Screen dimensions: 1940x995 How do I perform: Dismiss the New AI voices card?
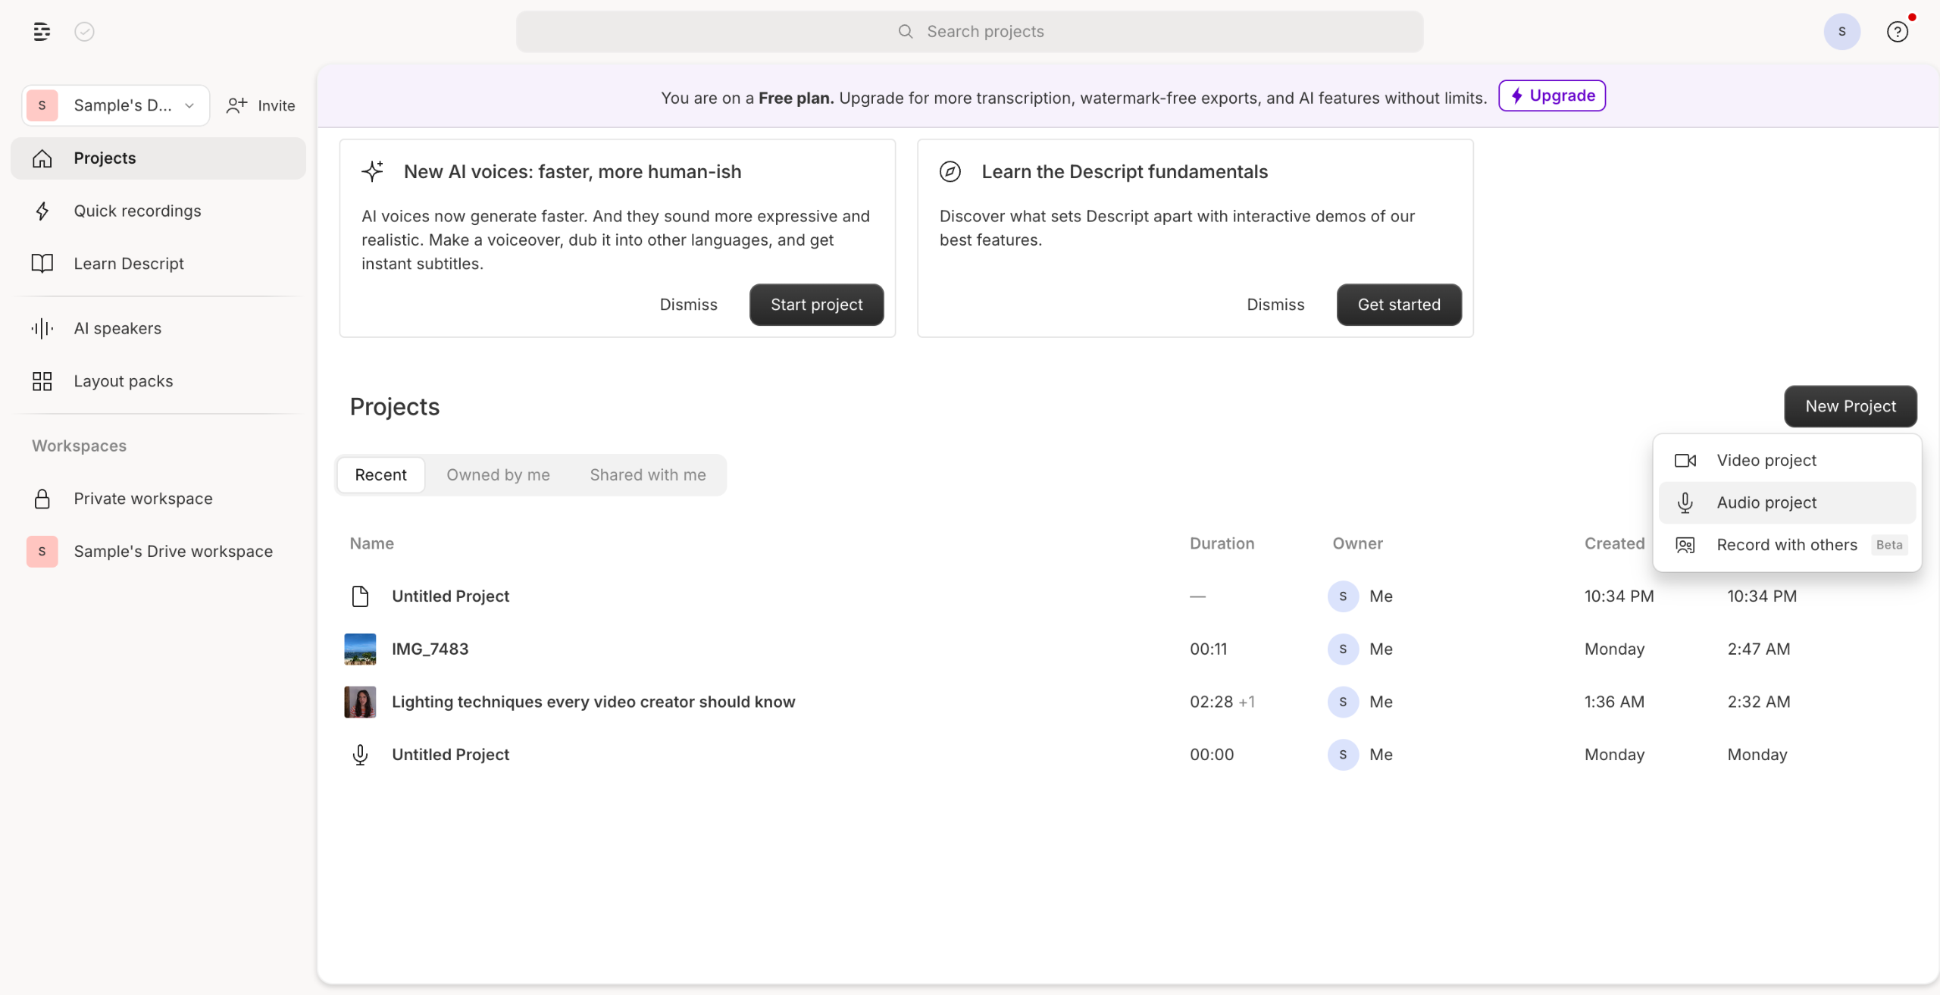688,305
